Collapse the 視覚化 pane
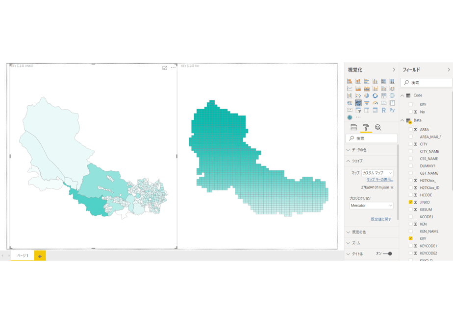The image size is (453, 323). point(394,70)
